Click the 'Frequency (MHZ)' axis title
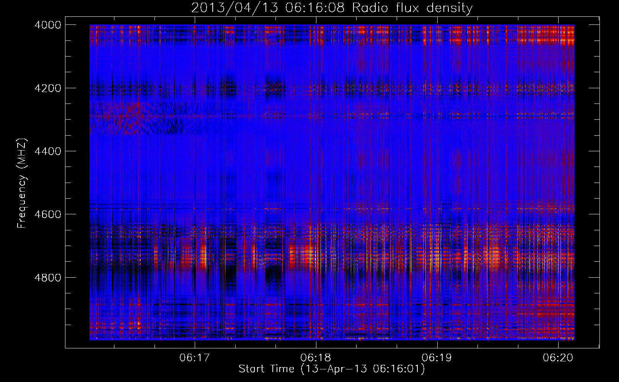 (x=22, y=183)
